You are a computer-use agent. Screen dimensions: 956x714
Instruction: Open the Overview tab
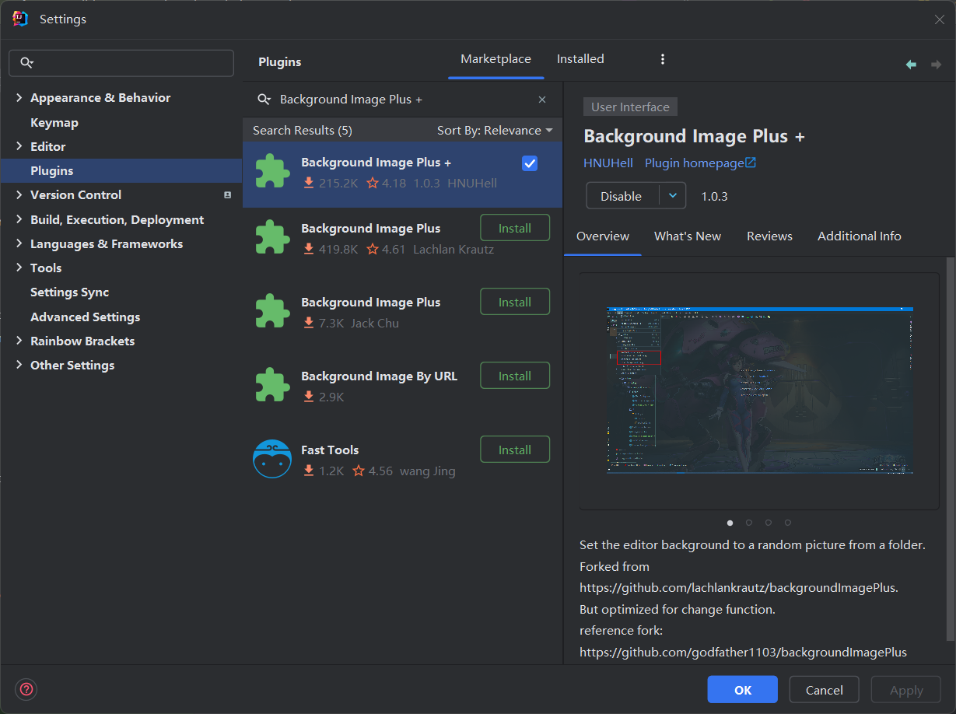(x=603, y=236)
